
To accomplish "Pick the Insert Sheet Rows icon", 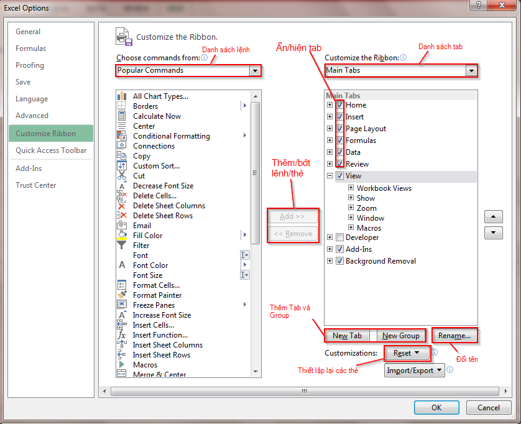I will pyautogui.click(x=122, y=354).
